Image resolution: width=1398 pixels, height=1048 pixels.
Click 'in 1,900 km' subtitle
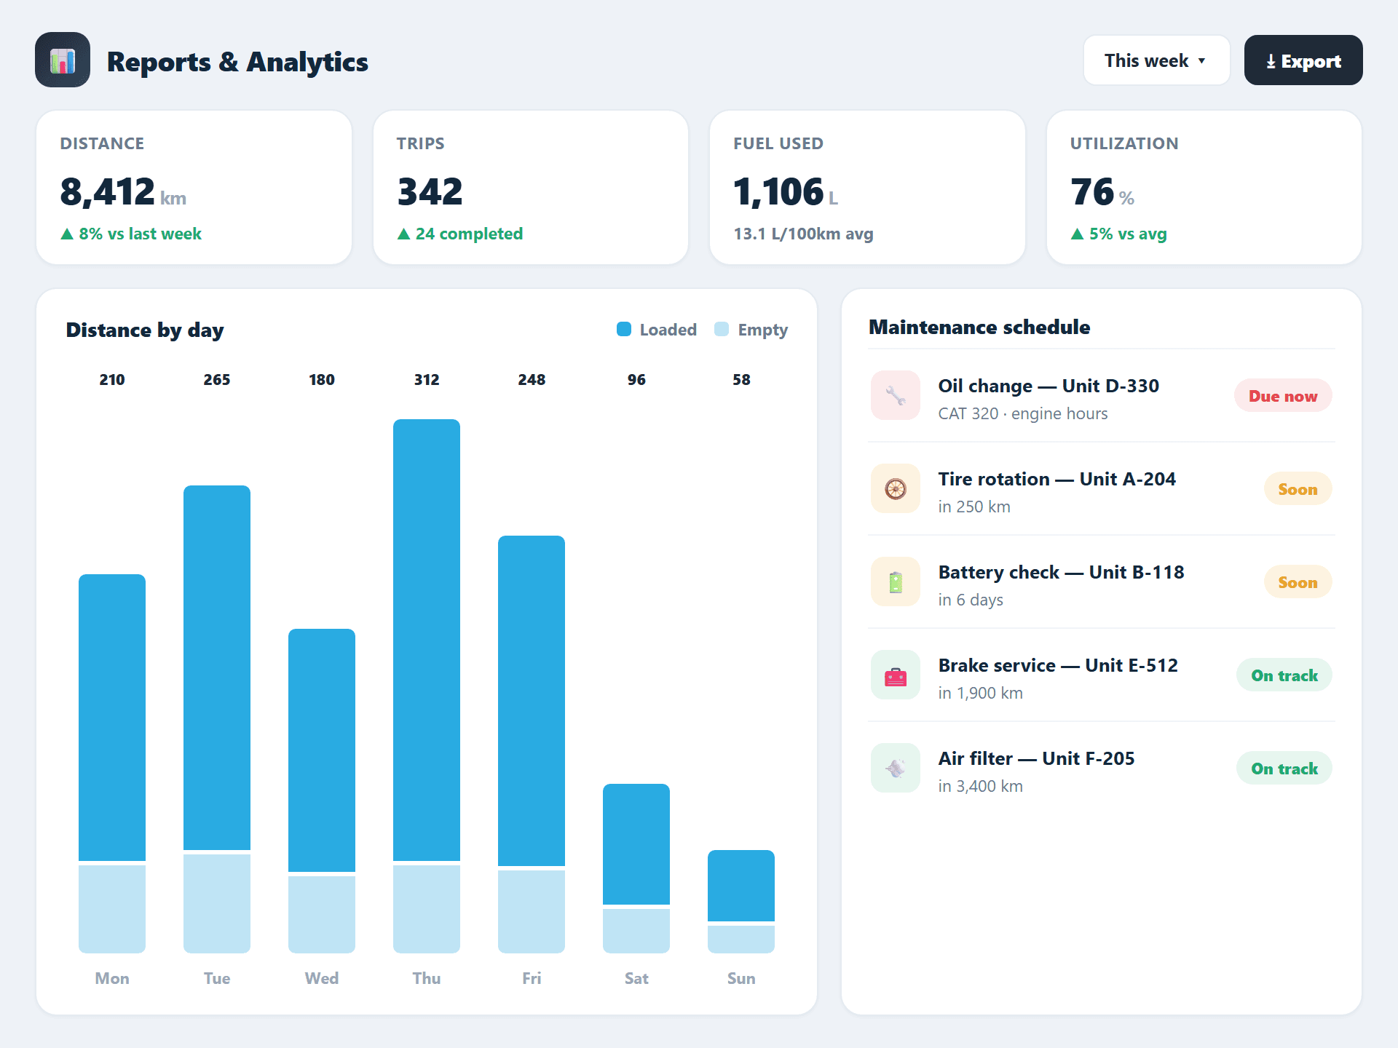(x=980, y=693)
